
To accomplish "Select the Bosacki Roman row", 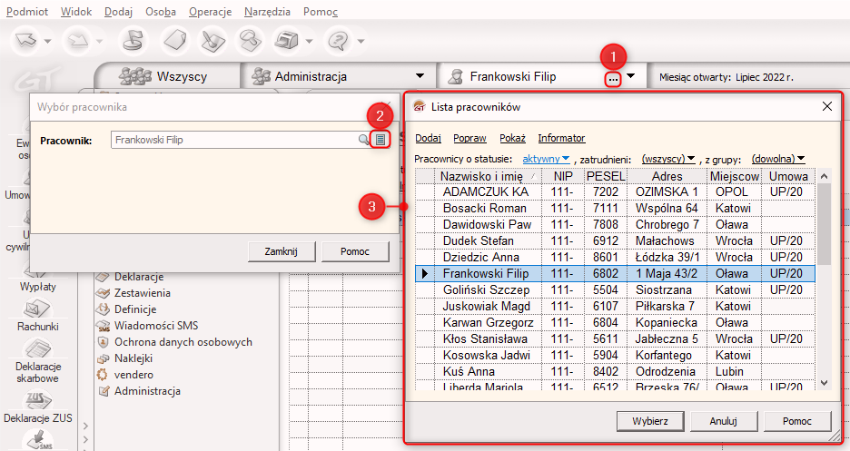I will (x=616, y=209).
